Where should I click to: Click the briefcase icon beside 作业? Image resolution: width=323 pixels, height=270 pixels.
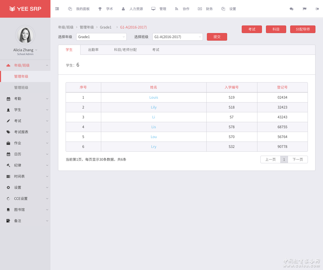tap(8, 143)
